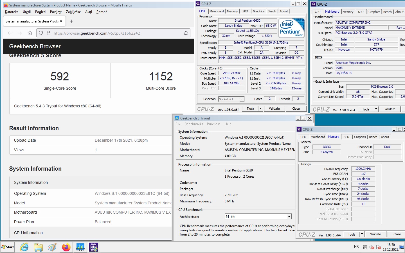Bookmark this page with the star icon
The height and width of the screenshot is (253, 405).
click(186, 33)
